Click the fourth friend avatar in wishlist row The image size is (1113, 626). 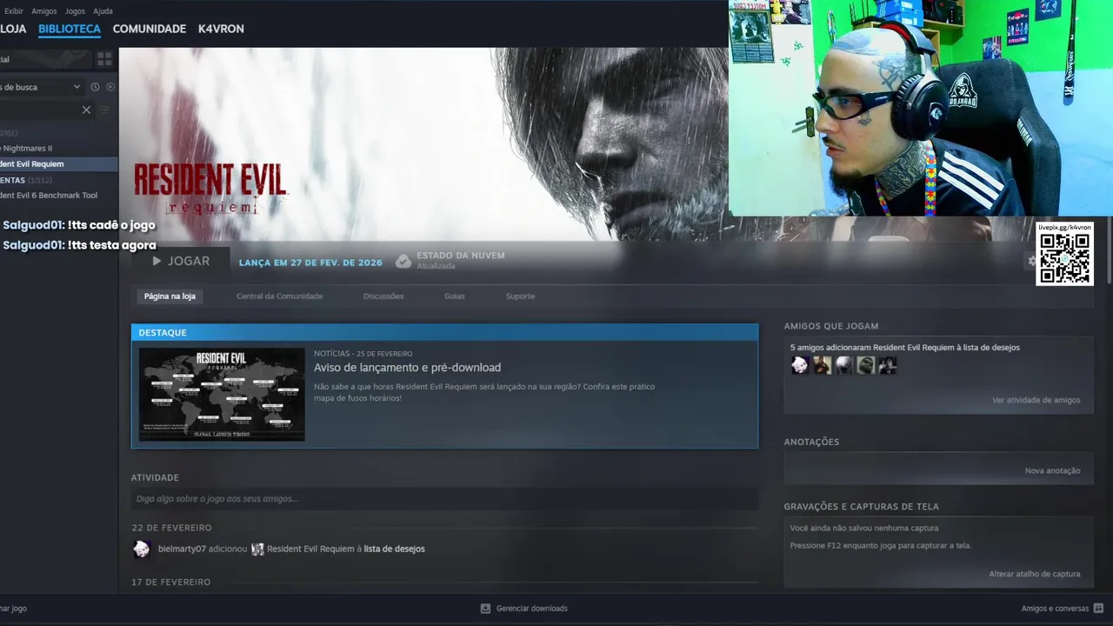coord(865,366)
